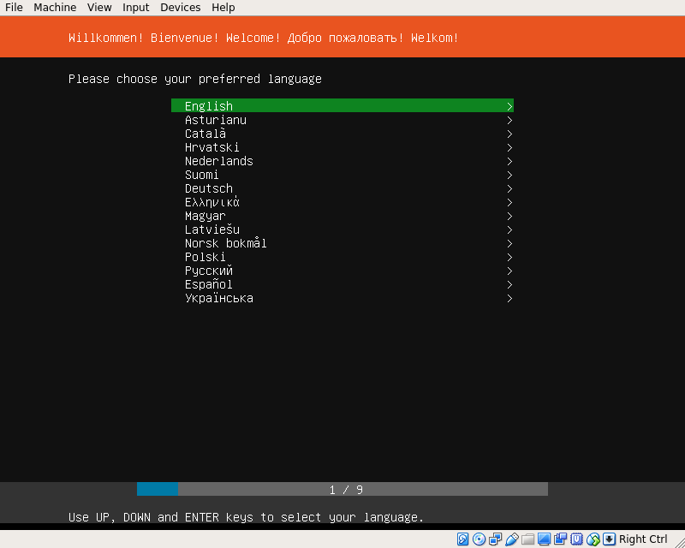Open the USB devices status icon
Viewport: 685px width, 548px height.
click(x=512, y=539)
